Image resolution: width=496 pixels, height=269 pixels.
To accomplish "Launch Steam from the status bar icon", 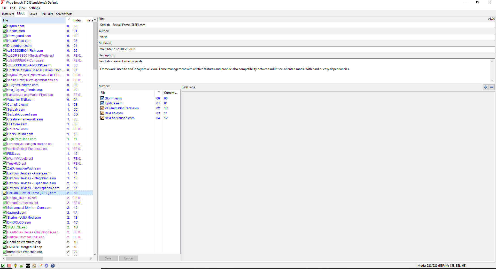I will tap(28, 266).
